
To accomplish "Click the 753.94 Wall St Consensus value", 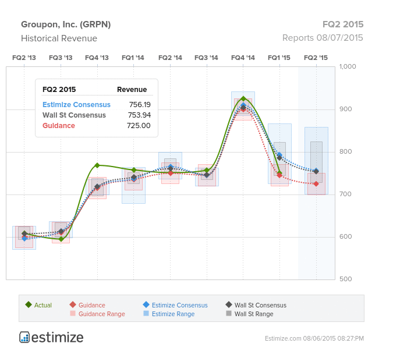I will tap(139, 115).
